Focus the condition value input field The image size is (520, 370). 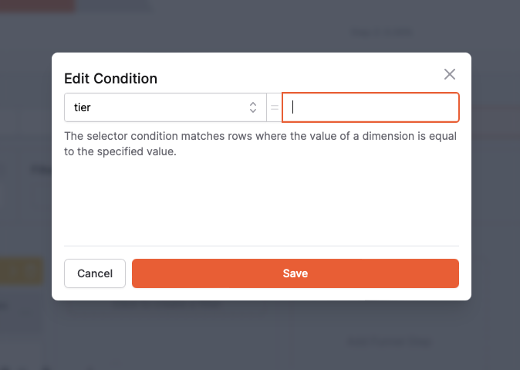[371, 108]
